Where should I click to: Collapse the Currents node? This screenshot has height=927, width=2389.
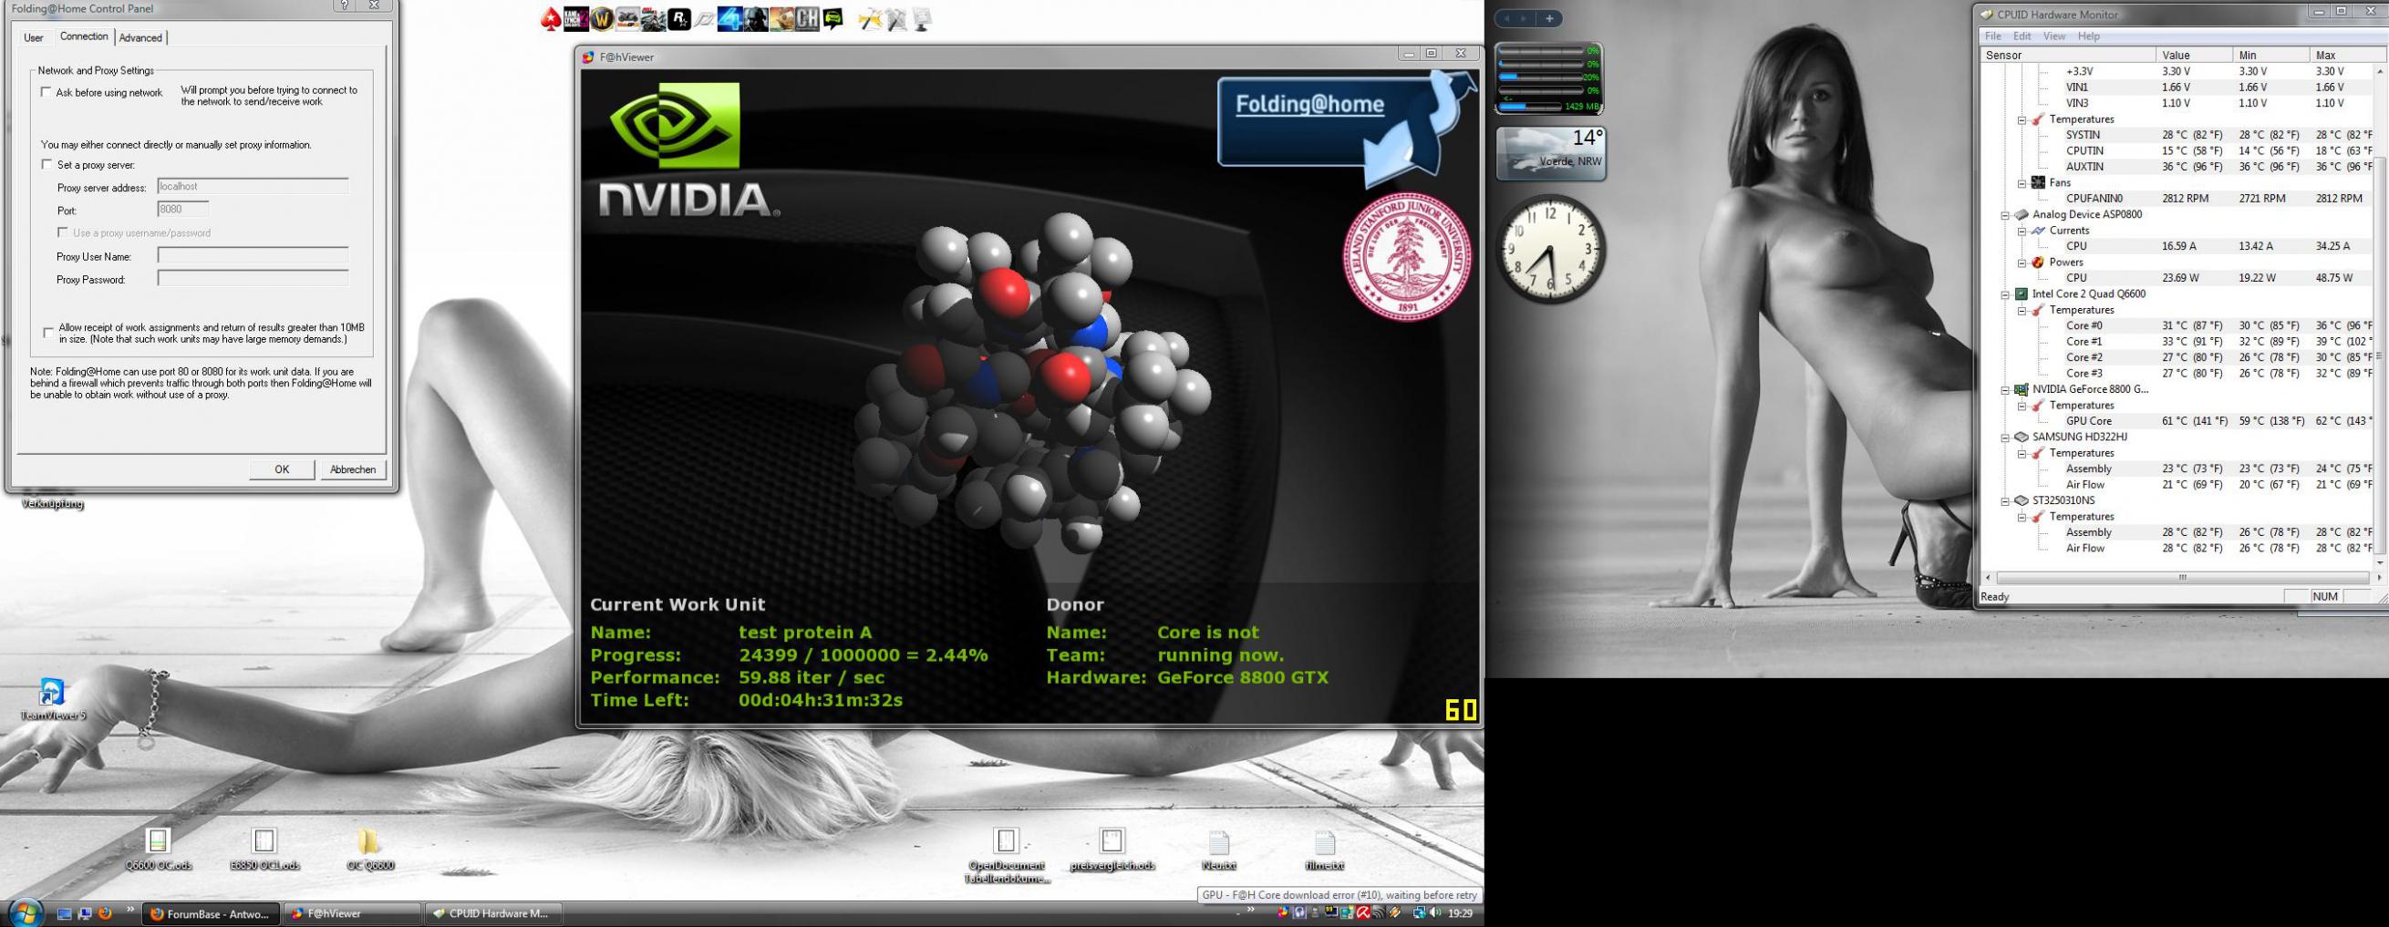point(2022,231)
